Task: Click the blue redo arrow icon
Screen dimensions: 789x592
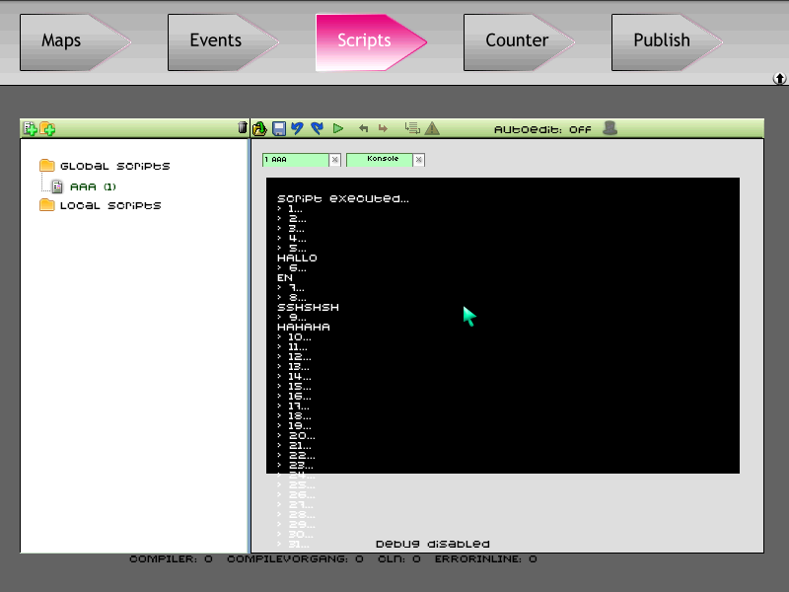Action: point(317,129)
